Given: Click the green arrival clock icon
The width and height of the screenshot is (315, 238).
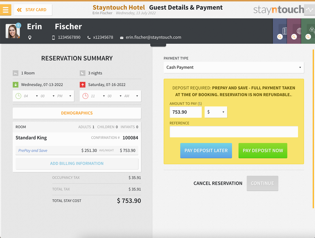Looking at the screenshot, I should pyautogui.click(x=18, y=96).
